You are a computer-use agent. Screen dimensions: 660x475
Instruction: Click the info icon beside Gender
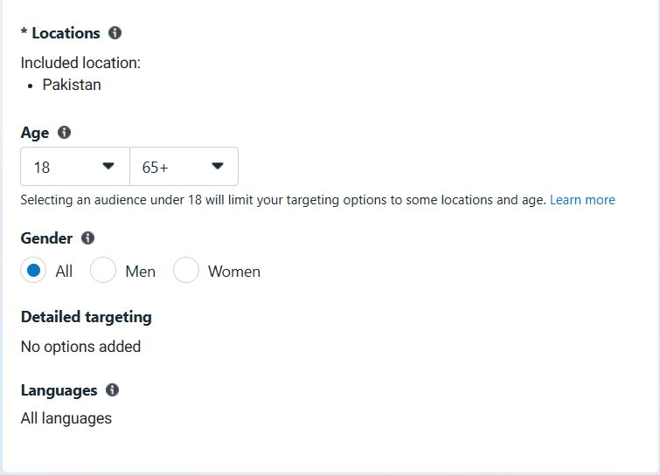coord(87,237)
